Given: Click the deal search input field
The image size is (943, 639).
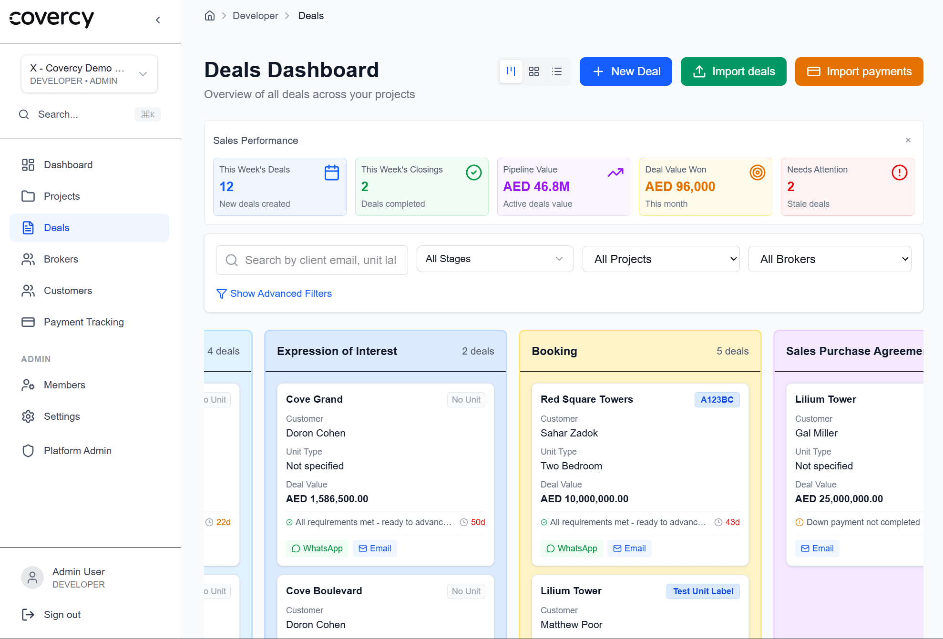Looking at the screenshot, I should 319,260.
